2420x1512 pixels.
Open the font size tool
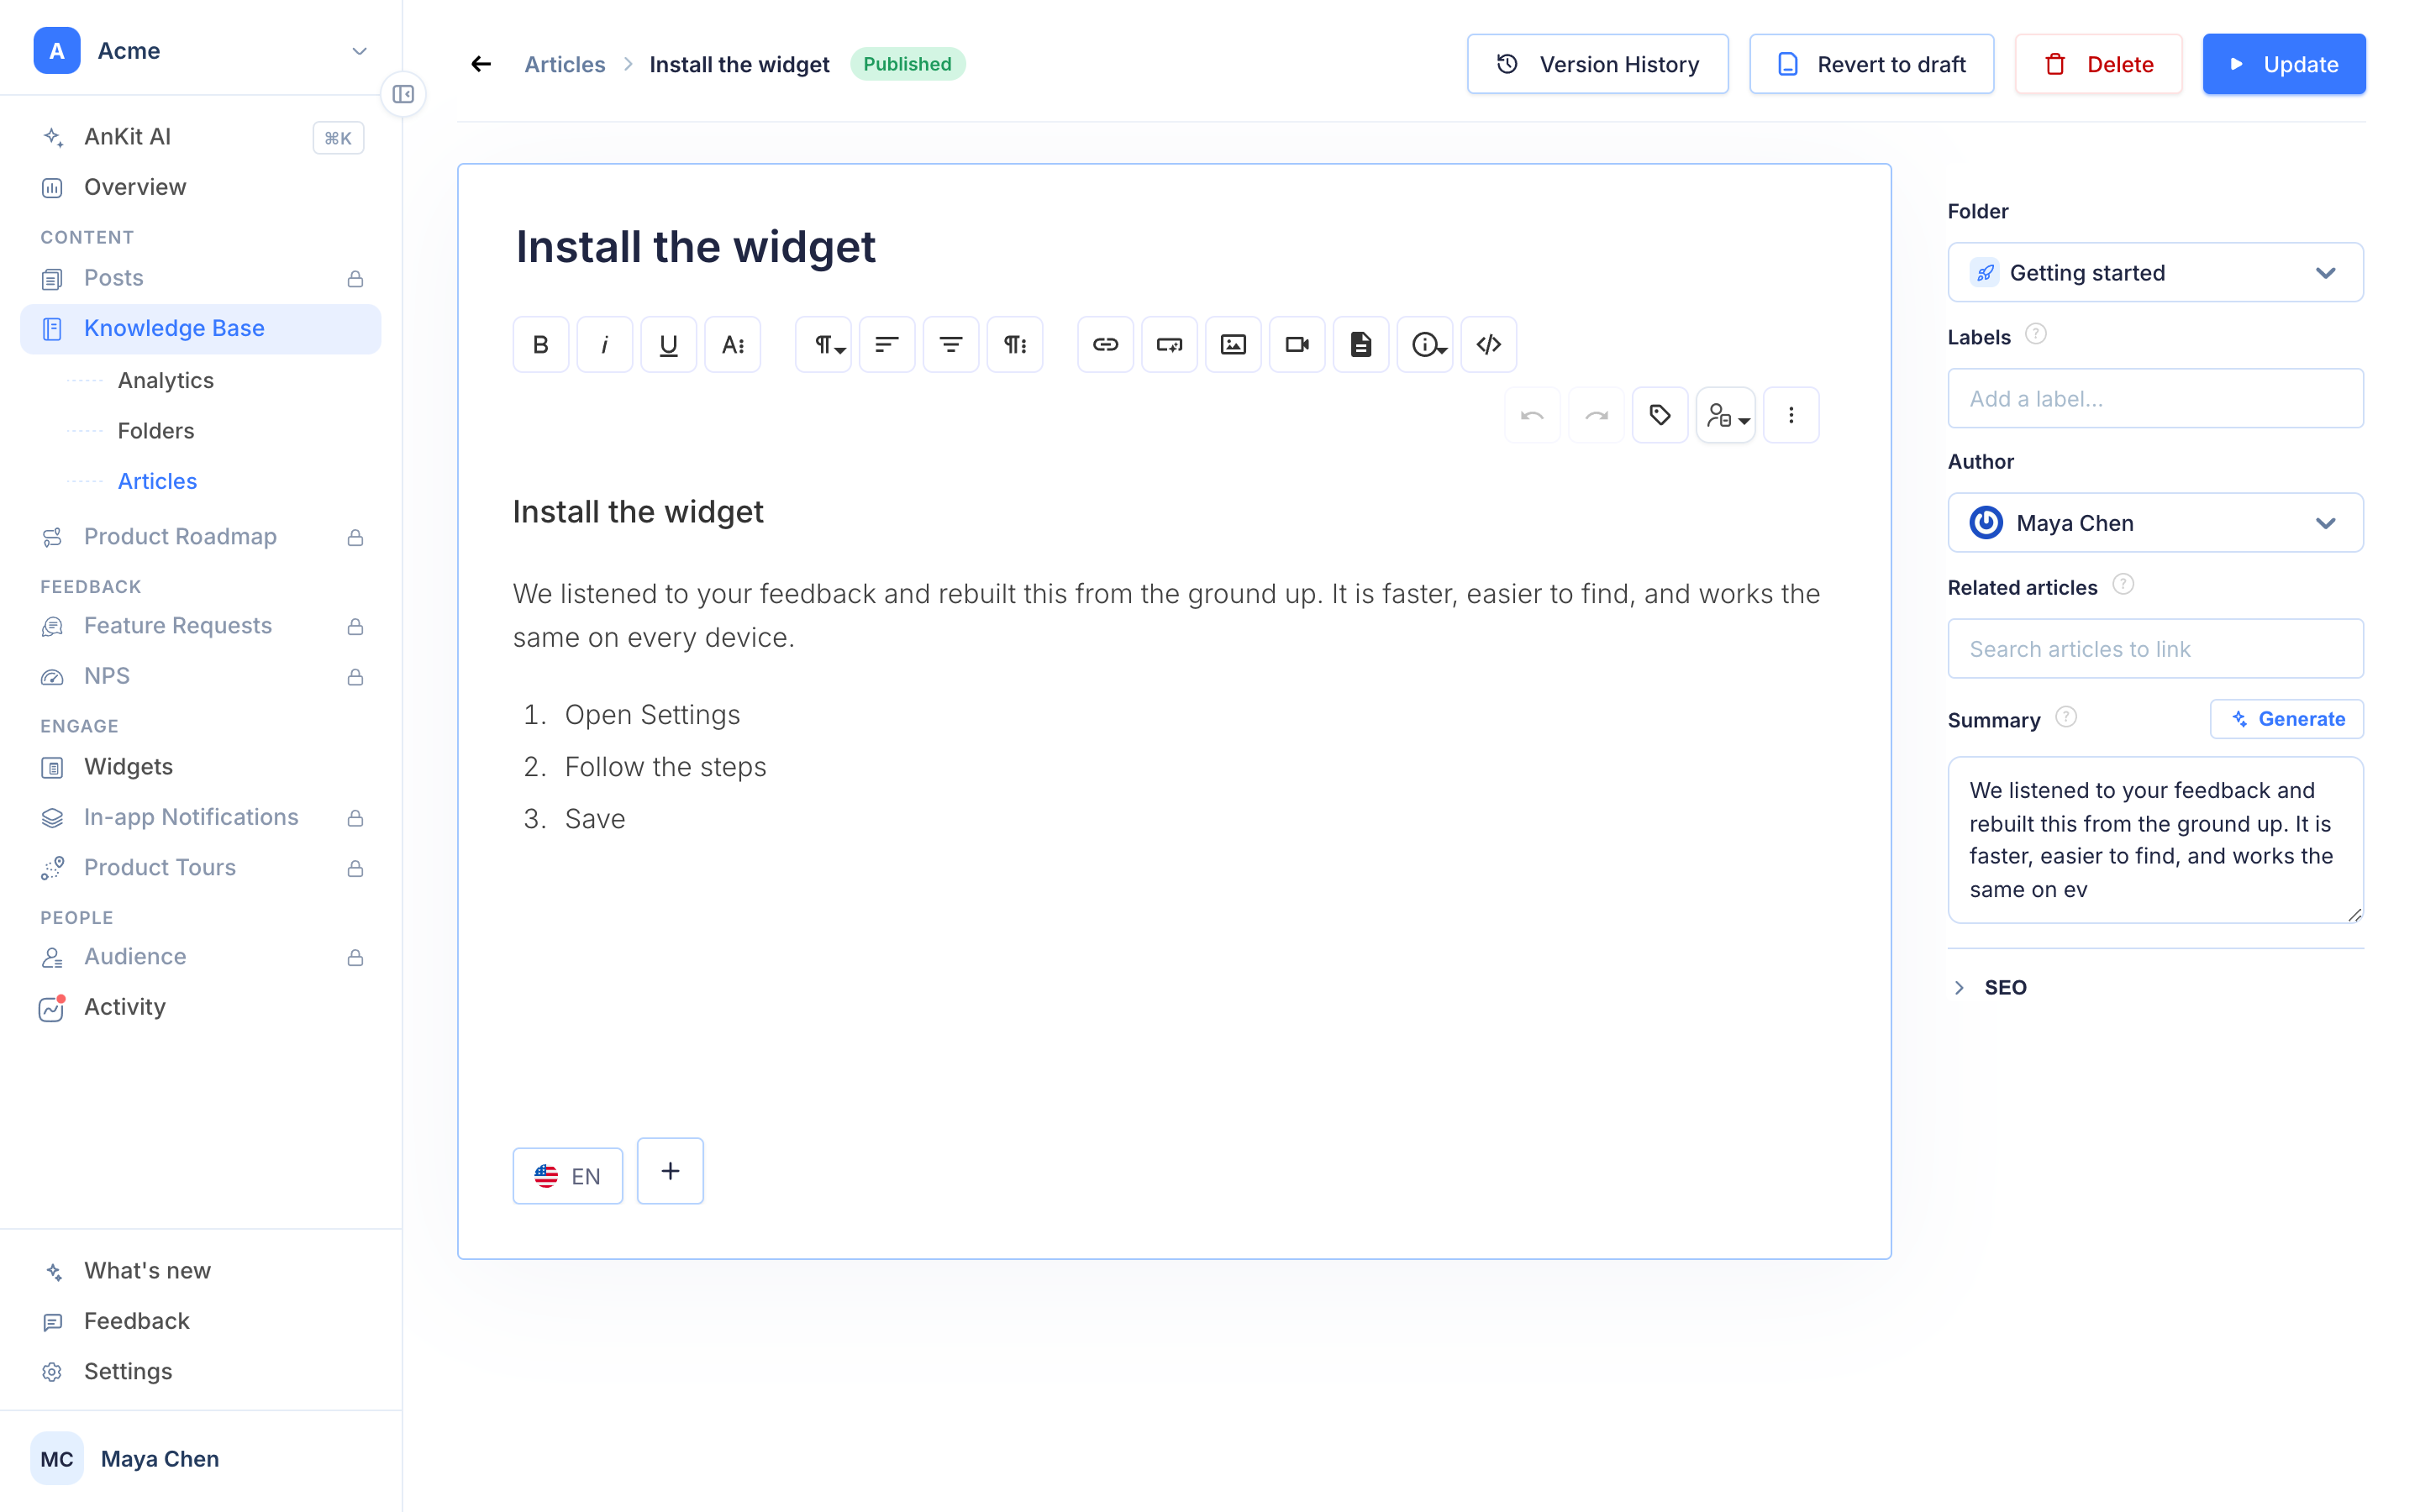click(x=732, y=344)
